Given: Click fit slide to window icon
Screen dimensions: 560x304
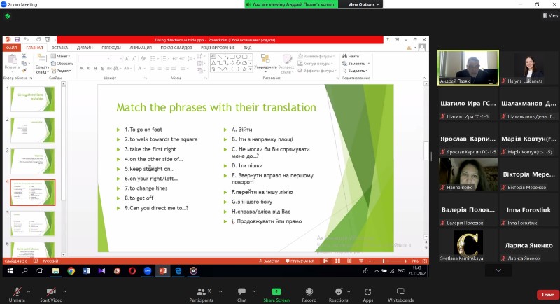Looking at the screenshot, I should [x=425, y=261].
